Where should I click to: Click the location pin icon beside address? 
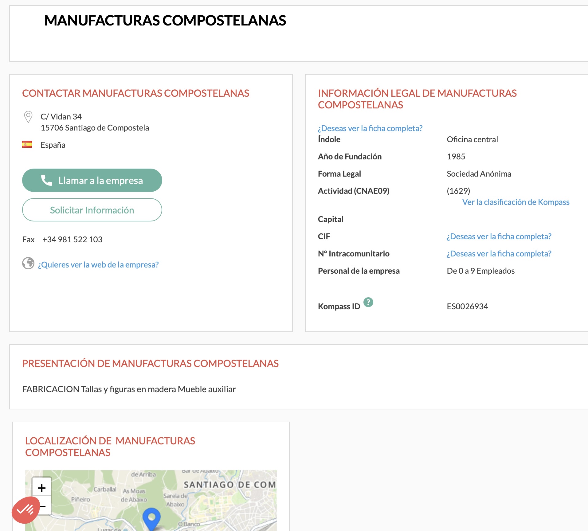tap(28, 117)
